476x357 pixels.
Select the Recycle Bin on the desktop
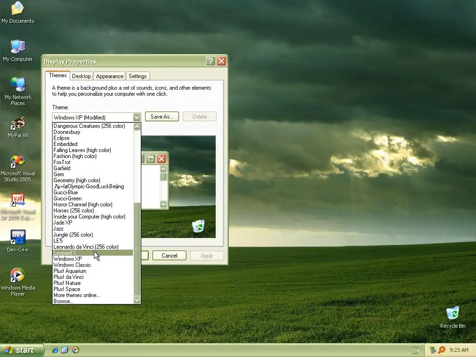point(453,317)
